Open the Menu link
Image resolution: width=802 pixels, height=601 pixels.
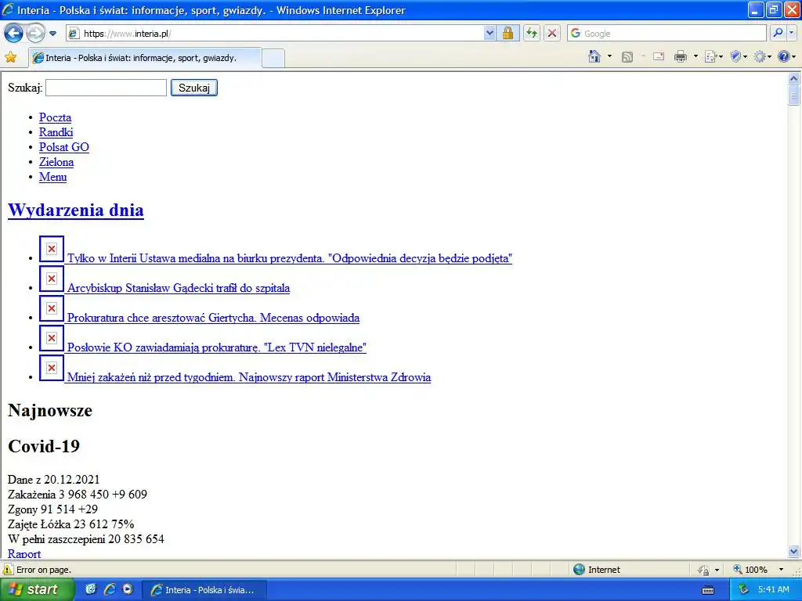tap(52, 177)
